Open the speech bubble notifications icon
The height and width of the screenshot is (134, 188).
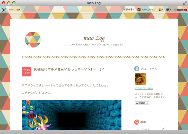click(168, 10)
